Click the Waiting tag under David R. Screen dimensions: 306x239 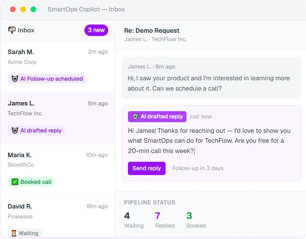tap(25, 233)
